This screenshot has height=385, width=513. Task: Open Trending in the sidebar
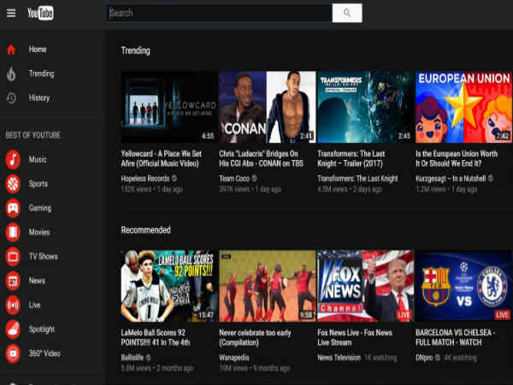pyautogui.click(x=41, y=74)
